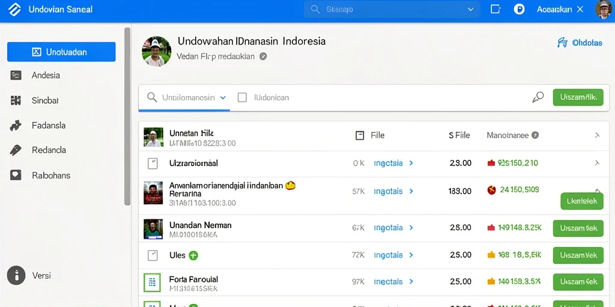This screenshot has height=307, width=615.
Task: Click the magnifier icon beside green button
Action: point(538,97)
